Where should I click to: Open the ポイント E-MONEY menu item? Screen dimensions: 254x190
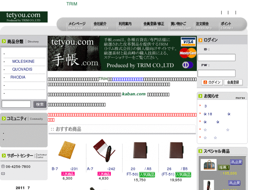[227, 26]
